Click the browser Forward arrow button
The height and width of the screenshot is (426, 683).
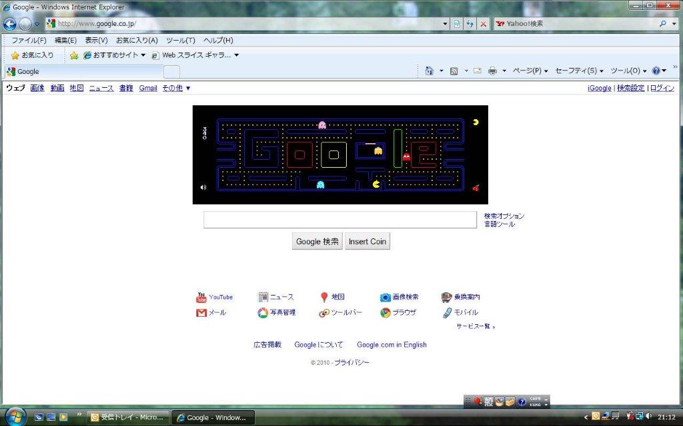25,24
